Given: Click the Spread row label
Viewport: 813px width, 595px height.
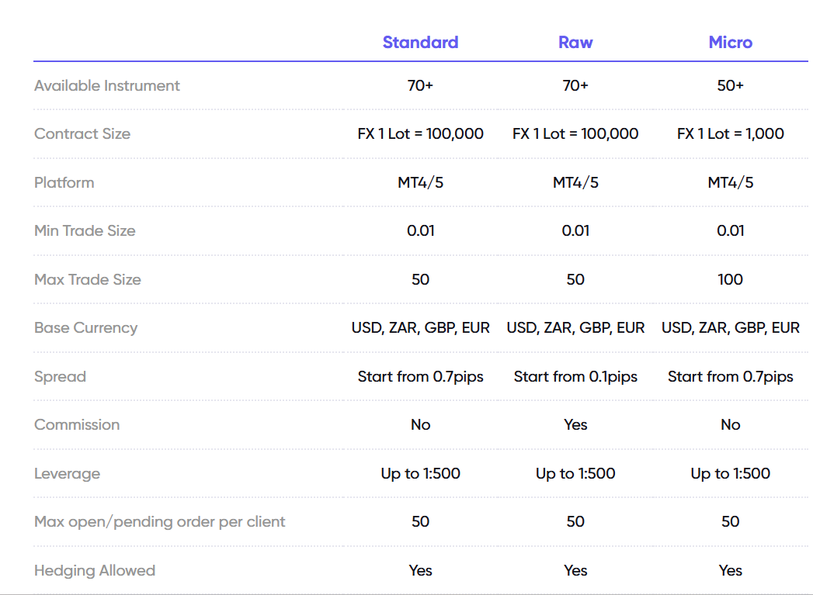Looking at the screenshot, I should tap(60, 377).
